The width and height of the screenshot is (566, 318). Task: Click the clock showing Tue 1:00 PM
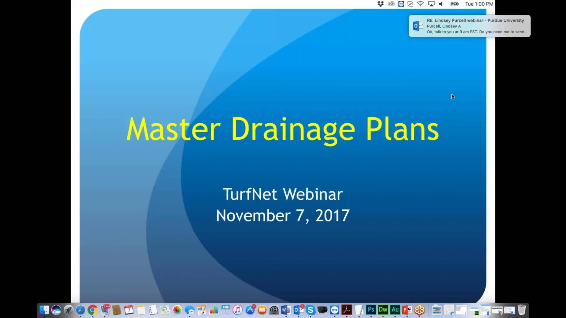(x=479, y=4)
